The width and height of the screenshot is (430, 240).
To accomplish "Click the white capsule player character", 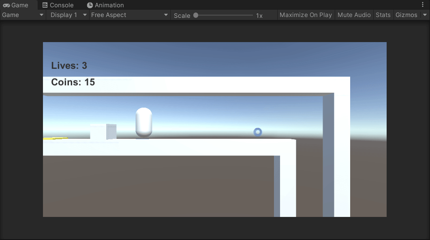I will pyautogui.click(x=144, y=123).
